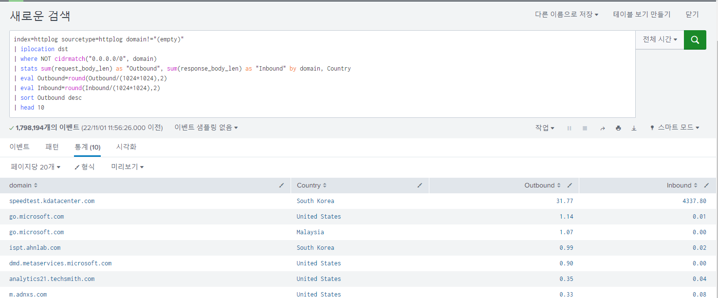Click 테이블 보기 만들기 button
Image resolution: width=718 pixels, height=298 pixels.
642,15
